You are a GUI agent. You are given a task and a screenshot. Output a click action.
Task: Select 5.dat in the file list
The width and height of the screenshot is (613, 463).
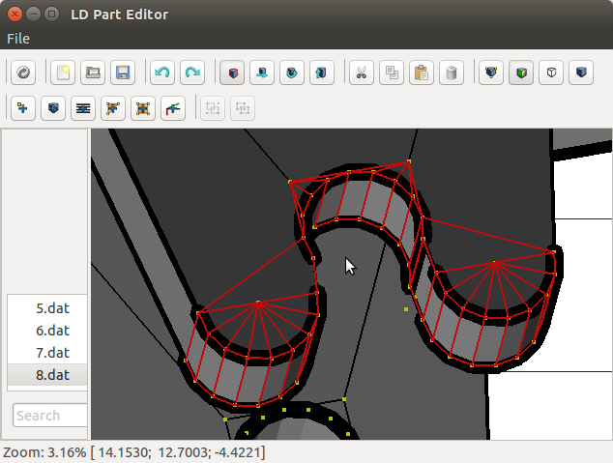pyautogui.click(x=53, y=308)
